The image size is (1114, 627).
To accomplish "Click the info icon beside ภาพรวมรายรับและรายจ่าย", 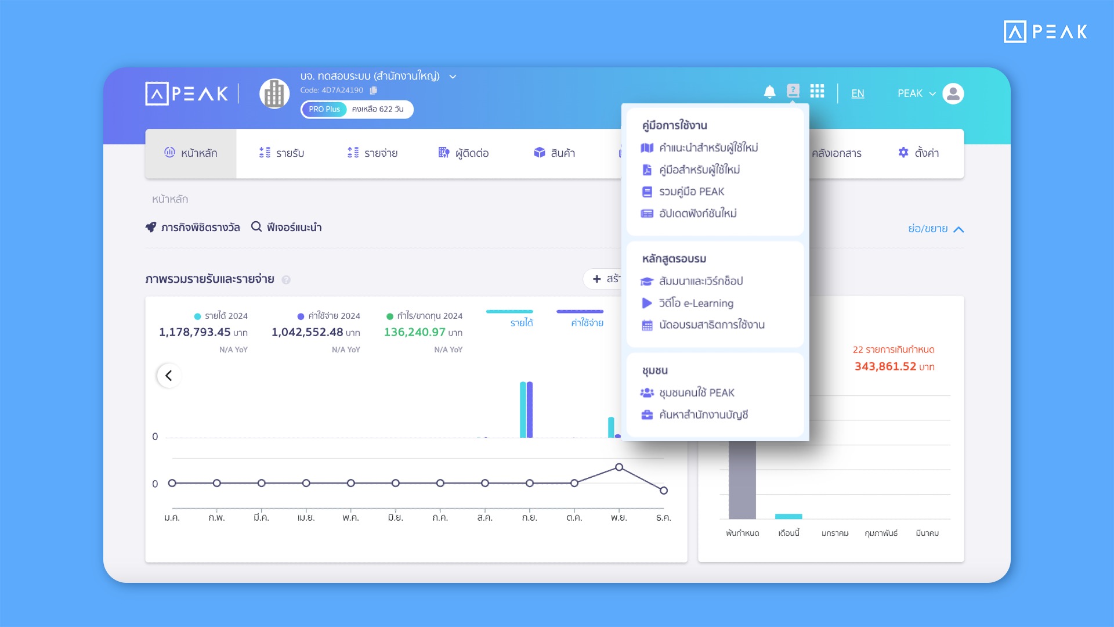I will coord(286,280).
